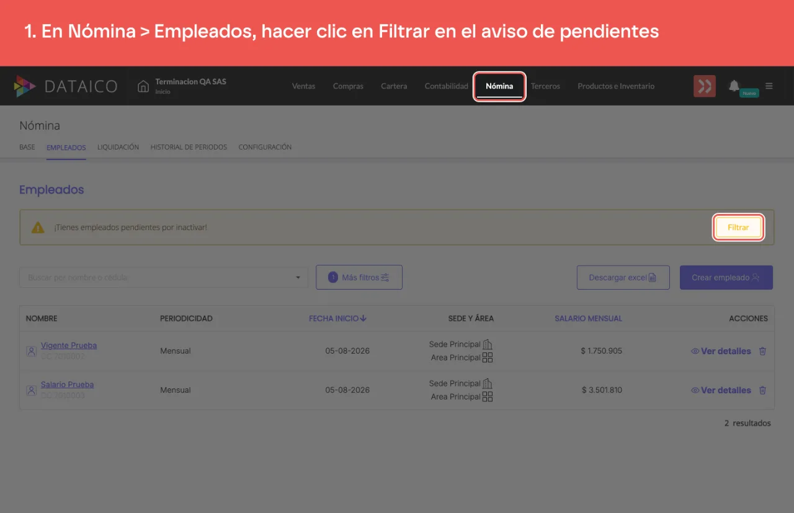Screen dimensions: 794x513
Task: Delete Vigente Prueba with trash icon
Action: click(763, 351)
